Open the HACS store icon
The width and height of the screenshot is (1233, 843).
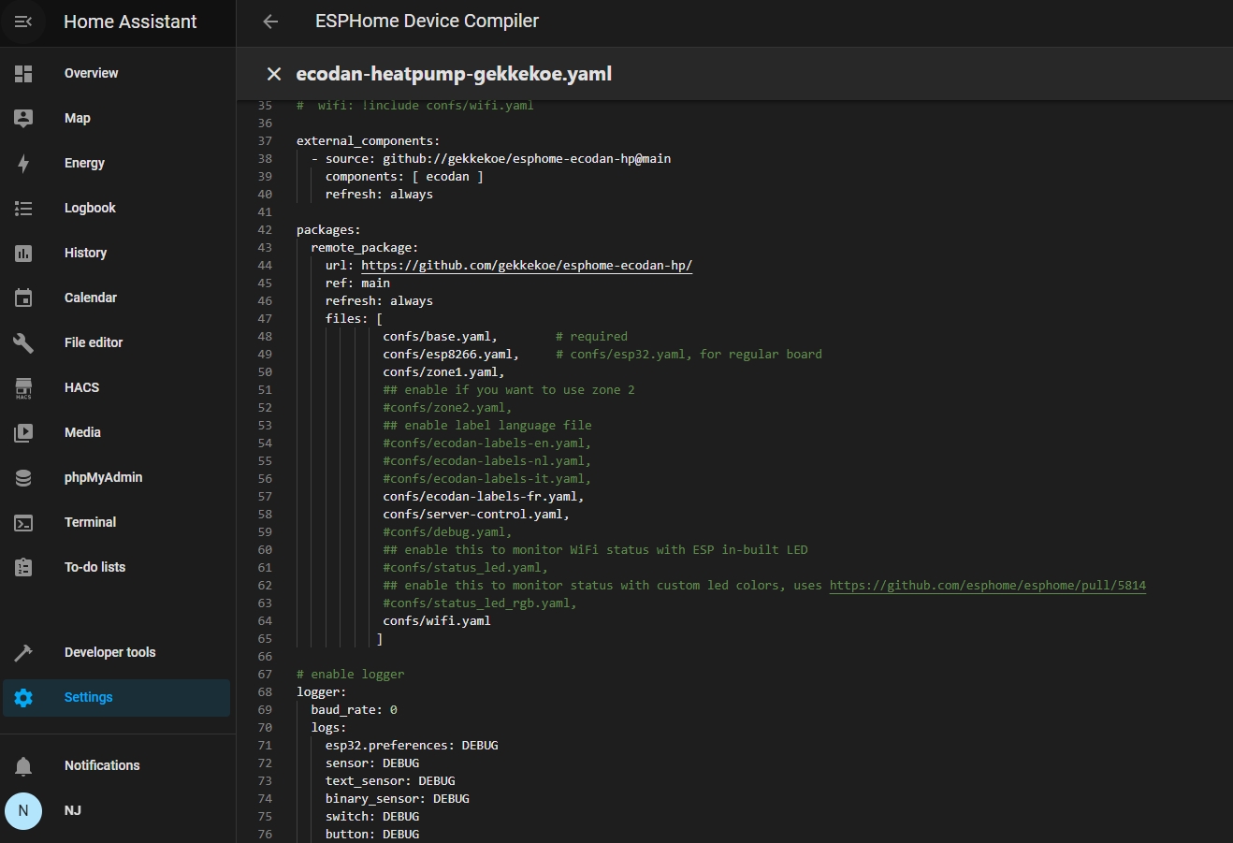tap(23, 387)
